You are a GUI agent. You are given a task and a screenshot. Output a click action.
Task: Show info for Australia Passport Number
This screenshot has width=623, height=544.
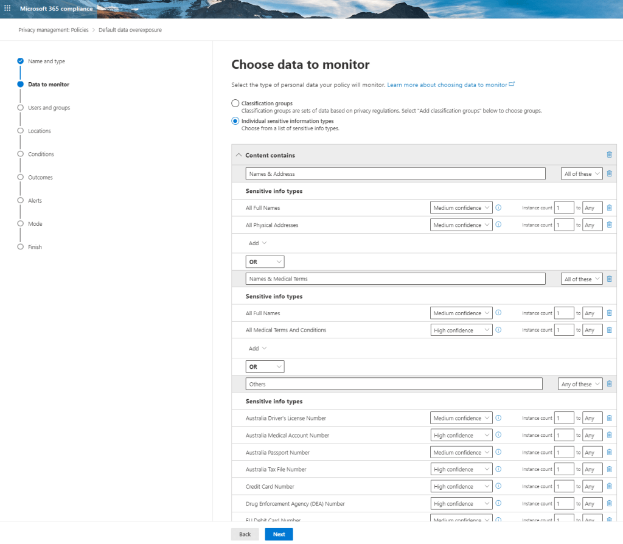498,453
